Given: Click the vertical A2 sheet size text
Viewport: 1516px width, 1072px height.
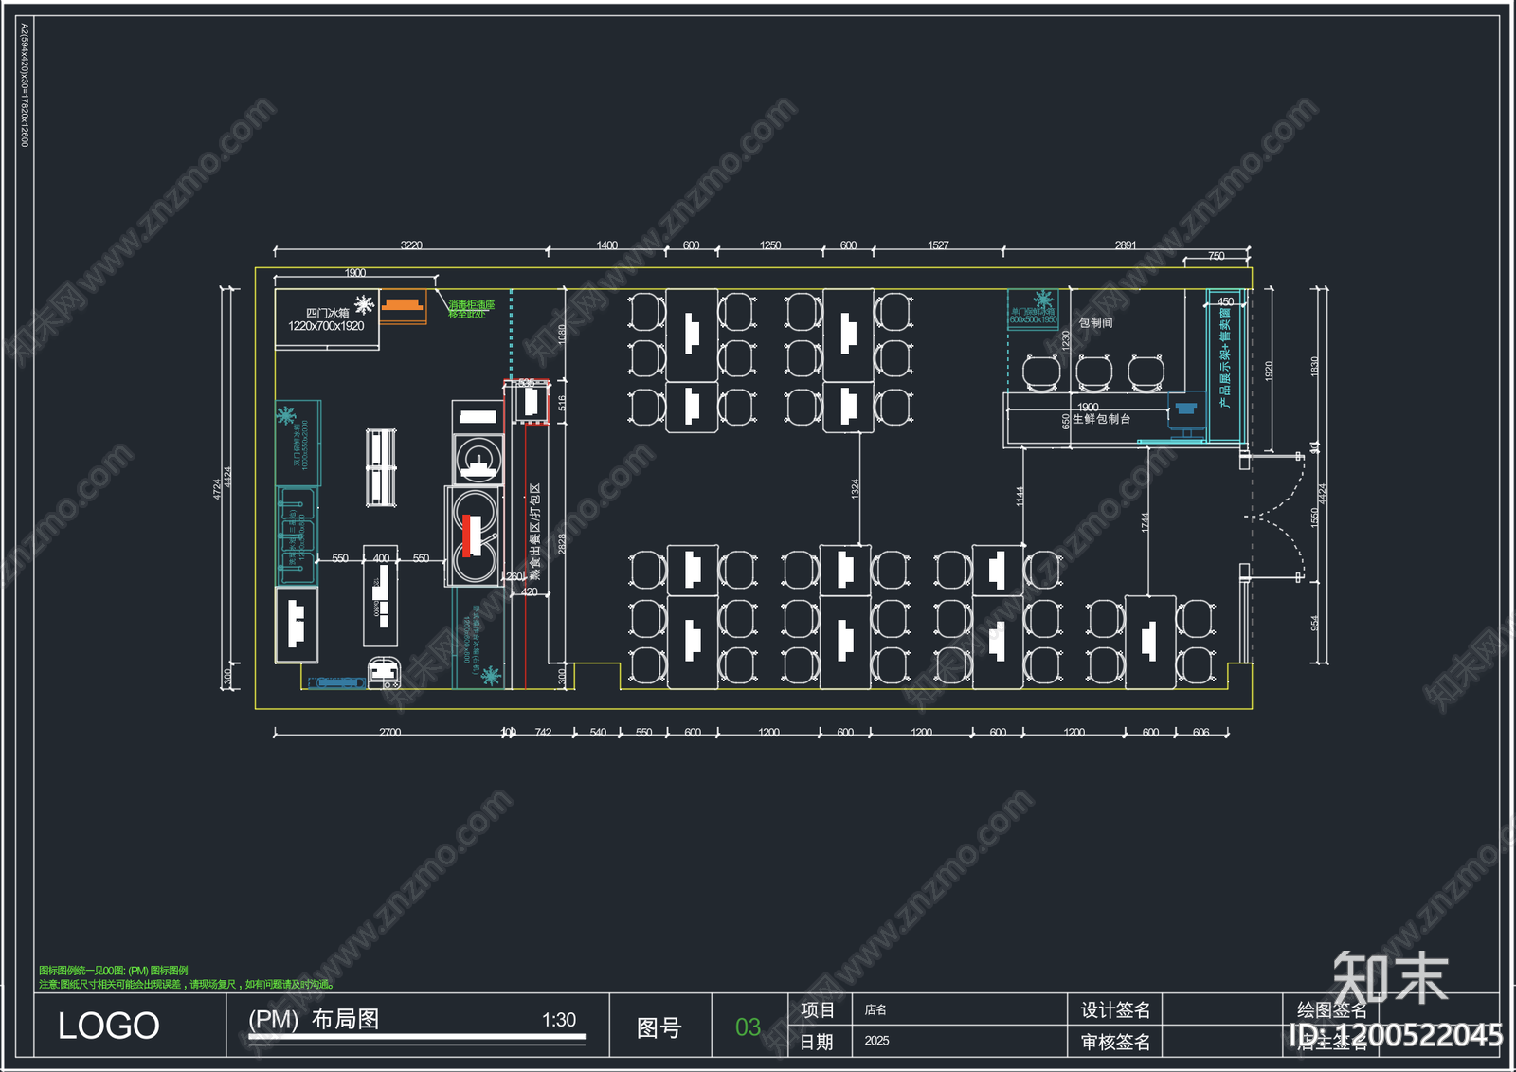Looking at the screenshot, I should [25, 86].
